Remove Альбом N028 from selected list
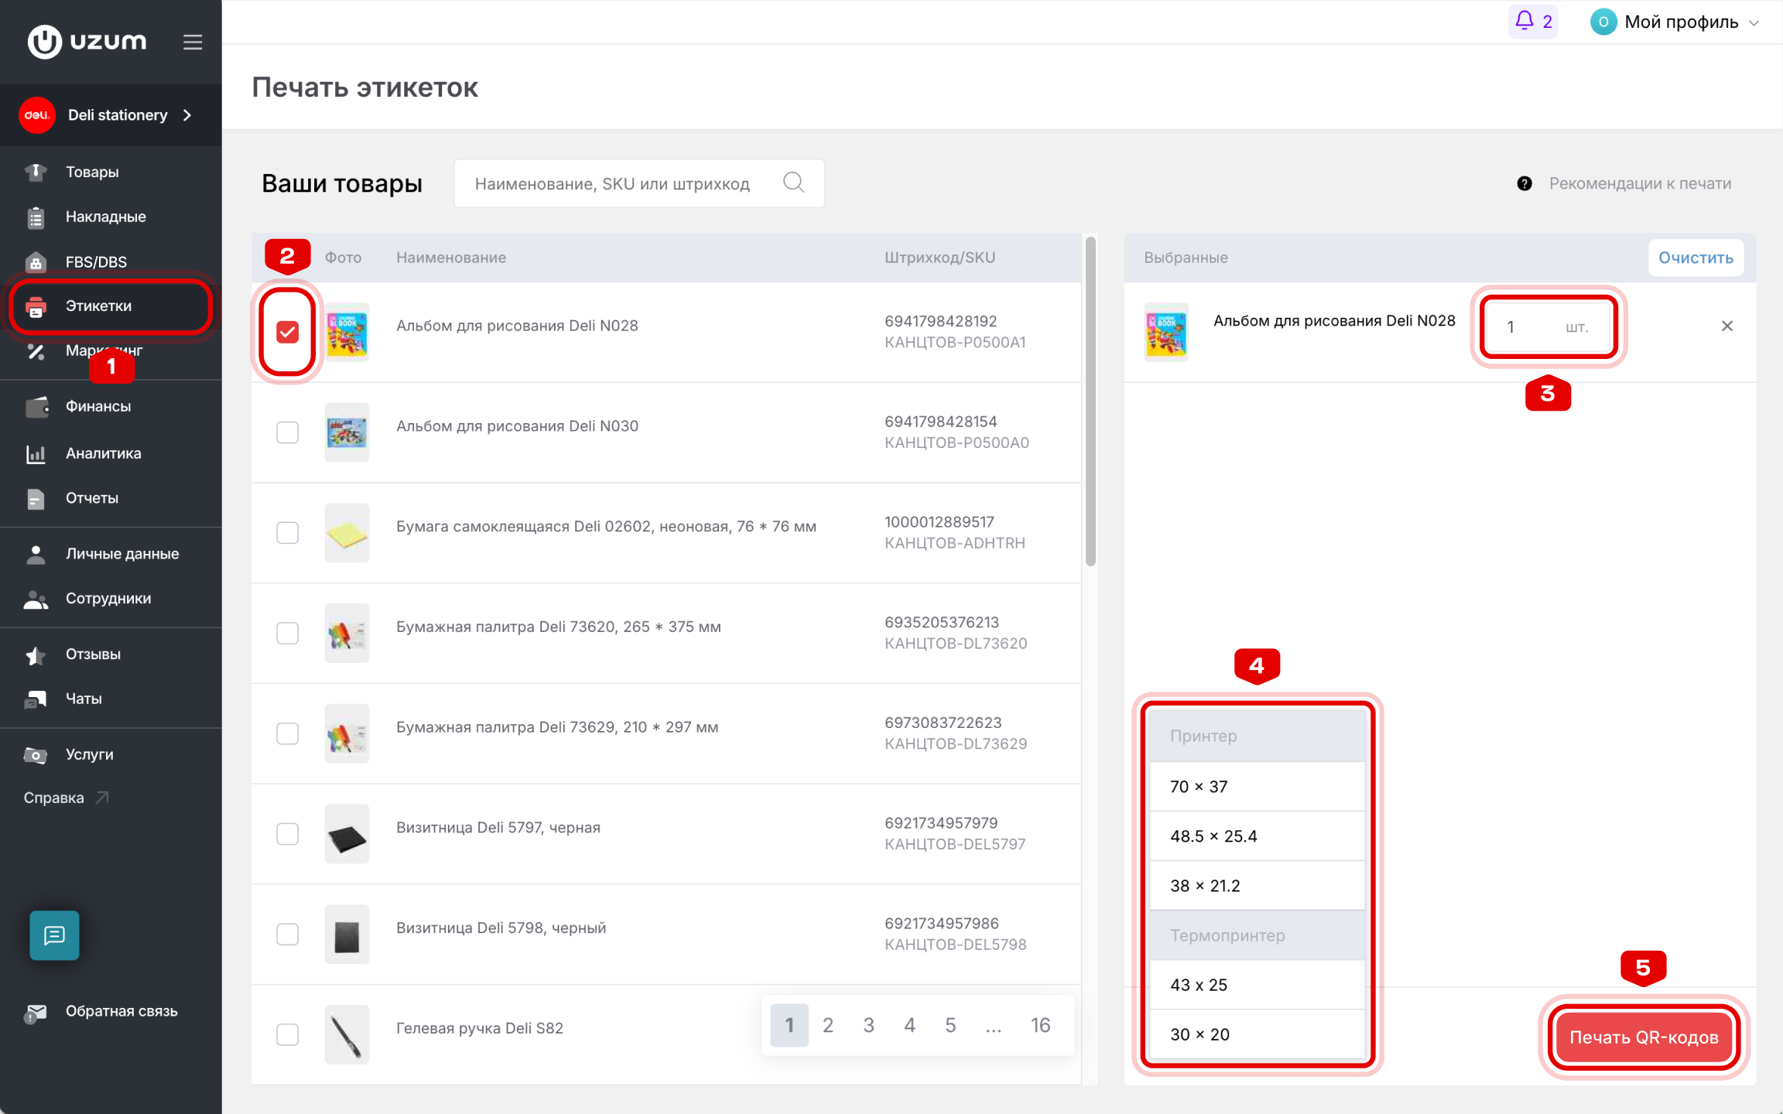The height and width of the screenshot is (1114, 1783). (x=1727, y=326)
